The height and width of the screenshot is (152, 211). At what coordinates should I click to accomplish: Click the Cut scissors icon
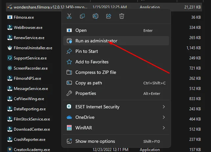tap(69, 16)
